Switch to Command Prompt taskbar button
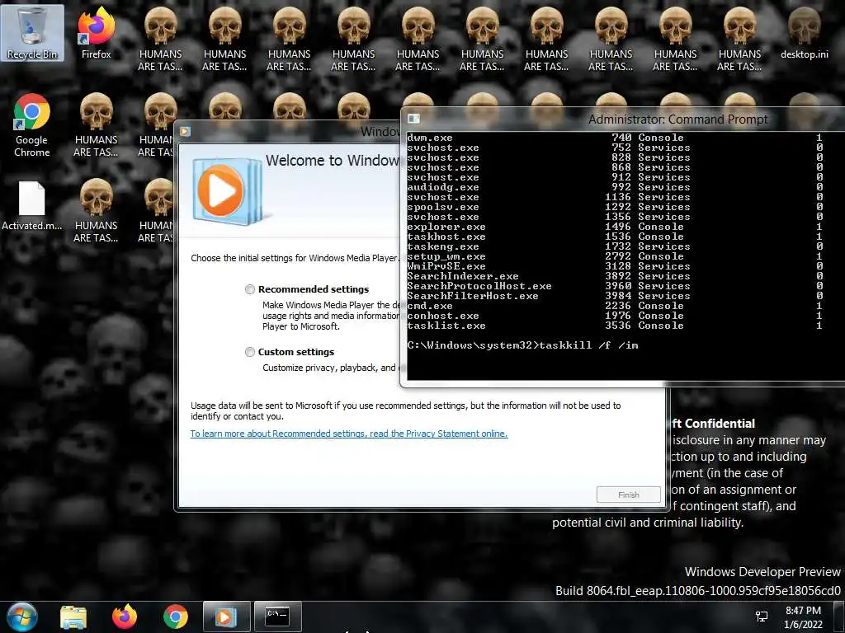The width and height of the screenshot is (845, 633). (x=277, y=617)
